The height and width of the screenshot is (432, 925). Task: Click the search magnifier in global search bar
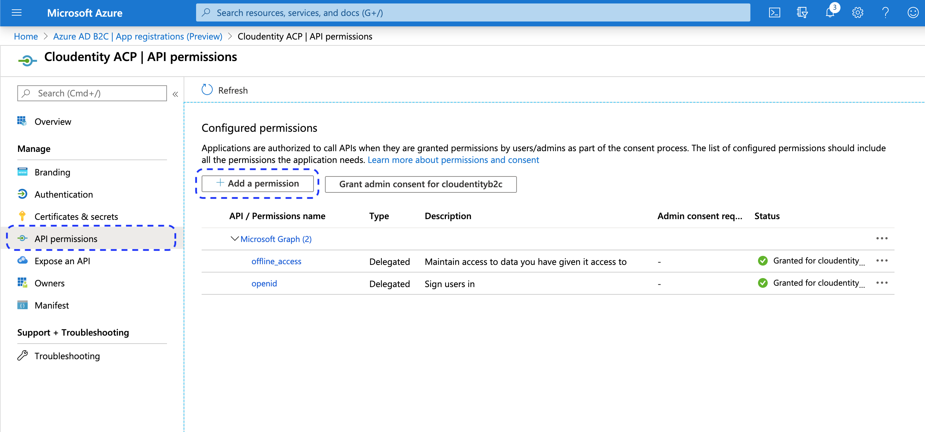(206, 12)
